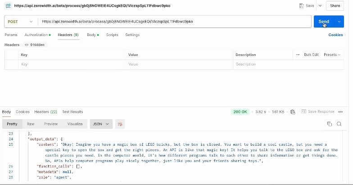Expand the Send options arrow

tap(339, 22)
